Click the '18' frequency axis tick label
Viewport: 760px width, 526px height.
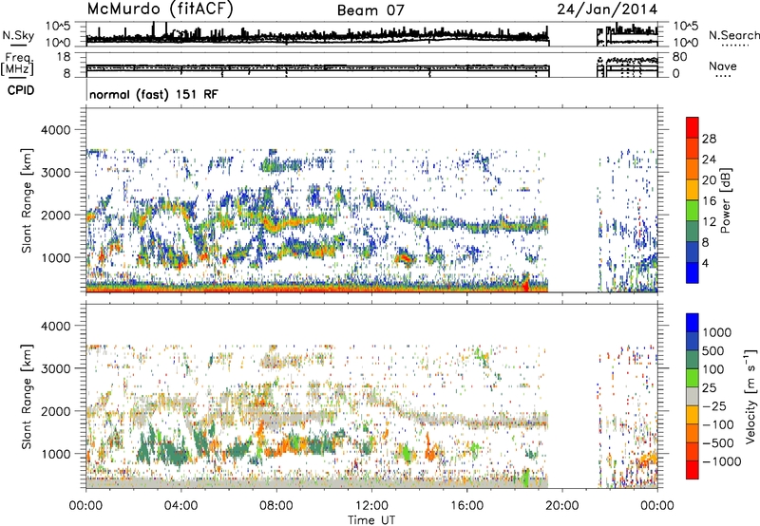tap(64, 57)
